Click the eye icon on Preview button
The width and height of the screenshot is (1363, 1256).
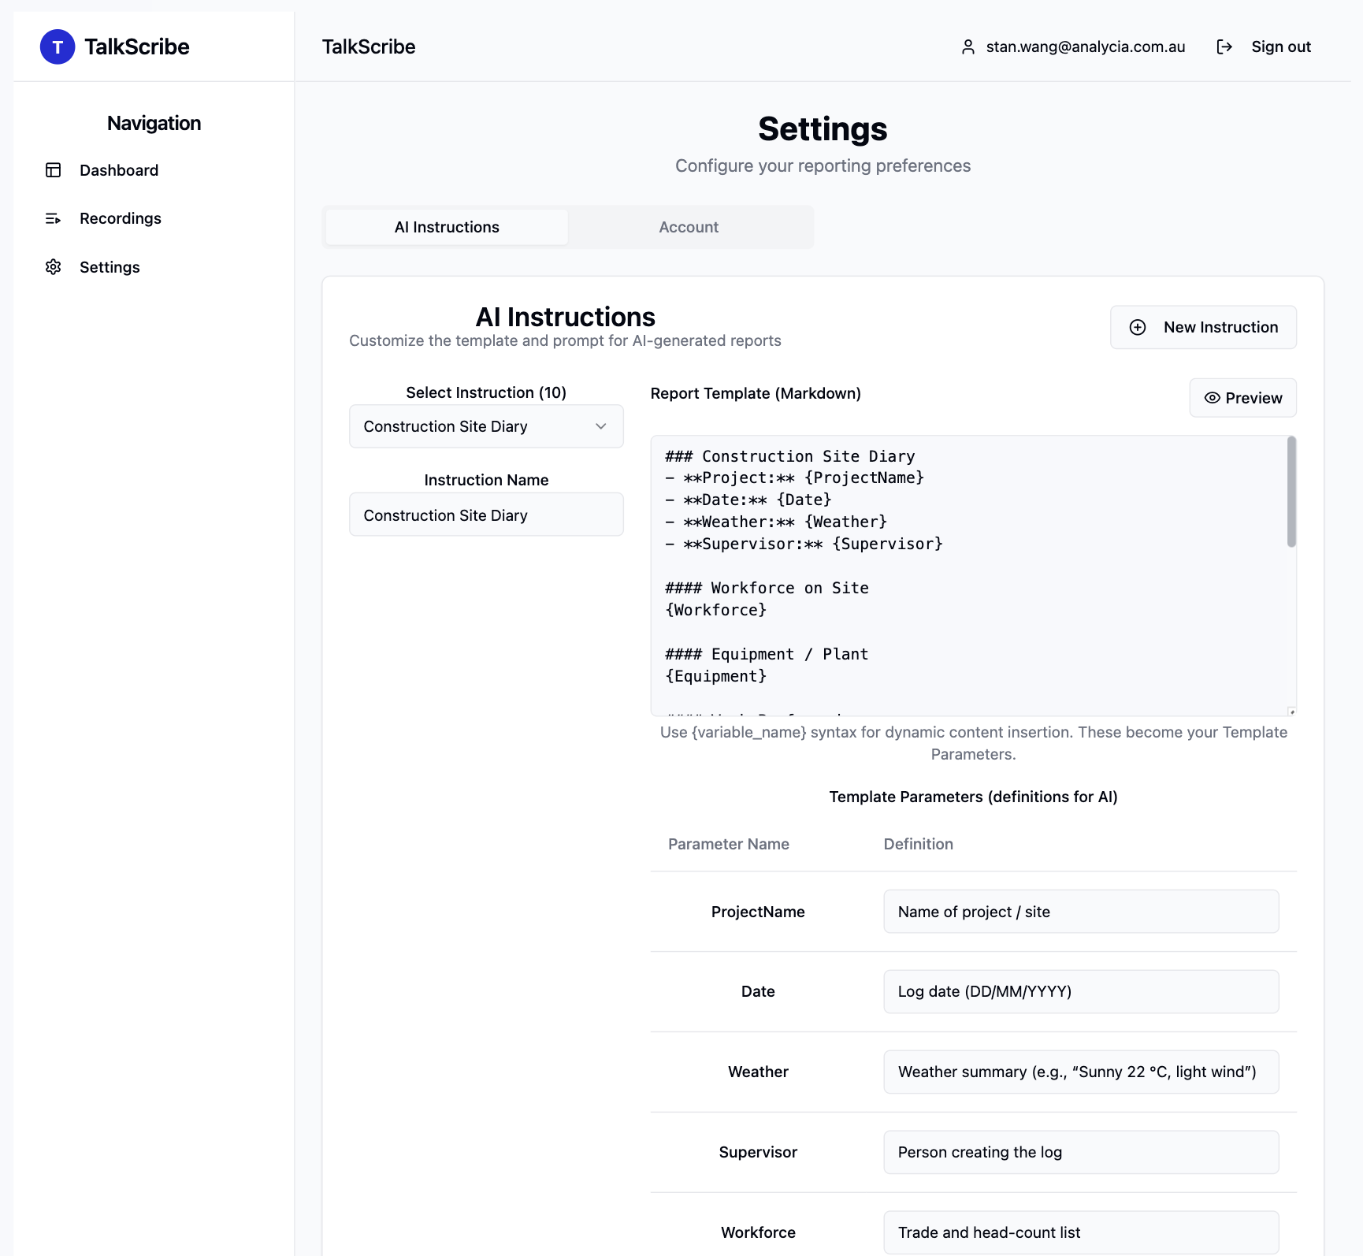[x=1213, y=398]
